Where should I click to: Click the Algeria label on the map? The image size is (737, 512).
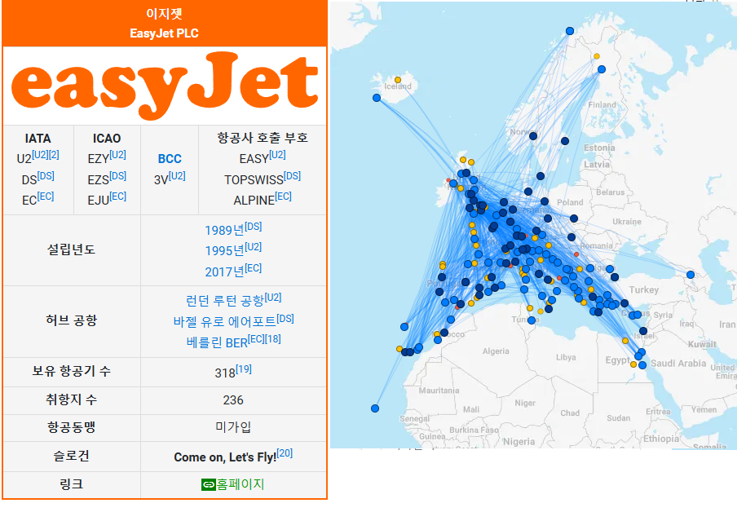click(496, 351)
